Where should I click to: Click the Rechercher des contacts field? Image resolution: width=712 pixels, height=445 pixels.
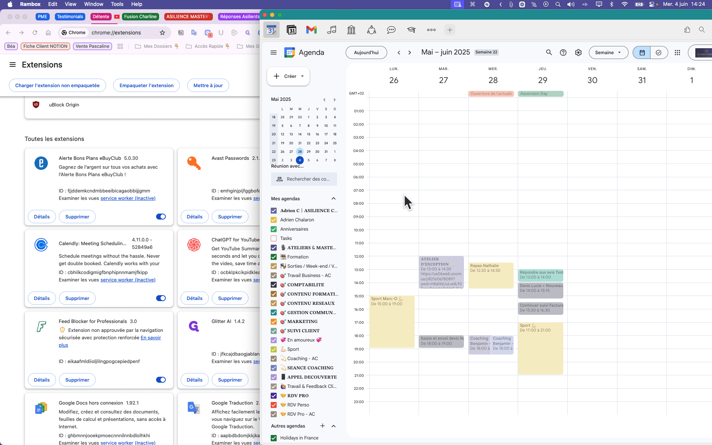pos(304,179)
